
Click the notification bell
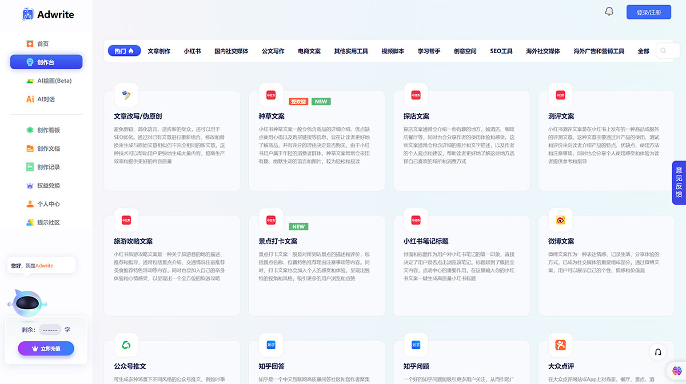[x=609, y=11]
